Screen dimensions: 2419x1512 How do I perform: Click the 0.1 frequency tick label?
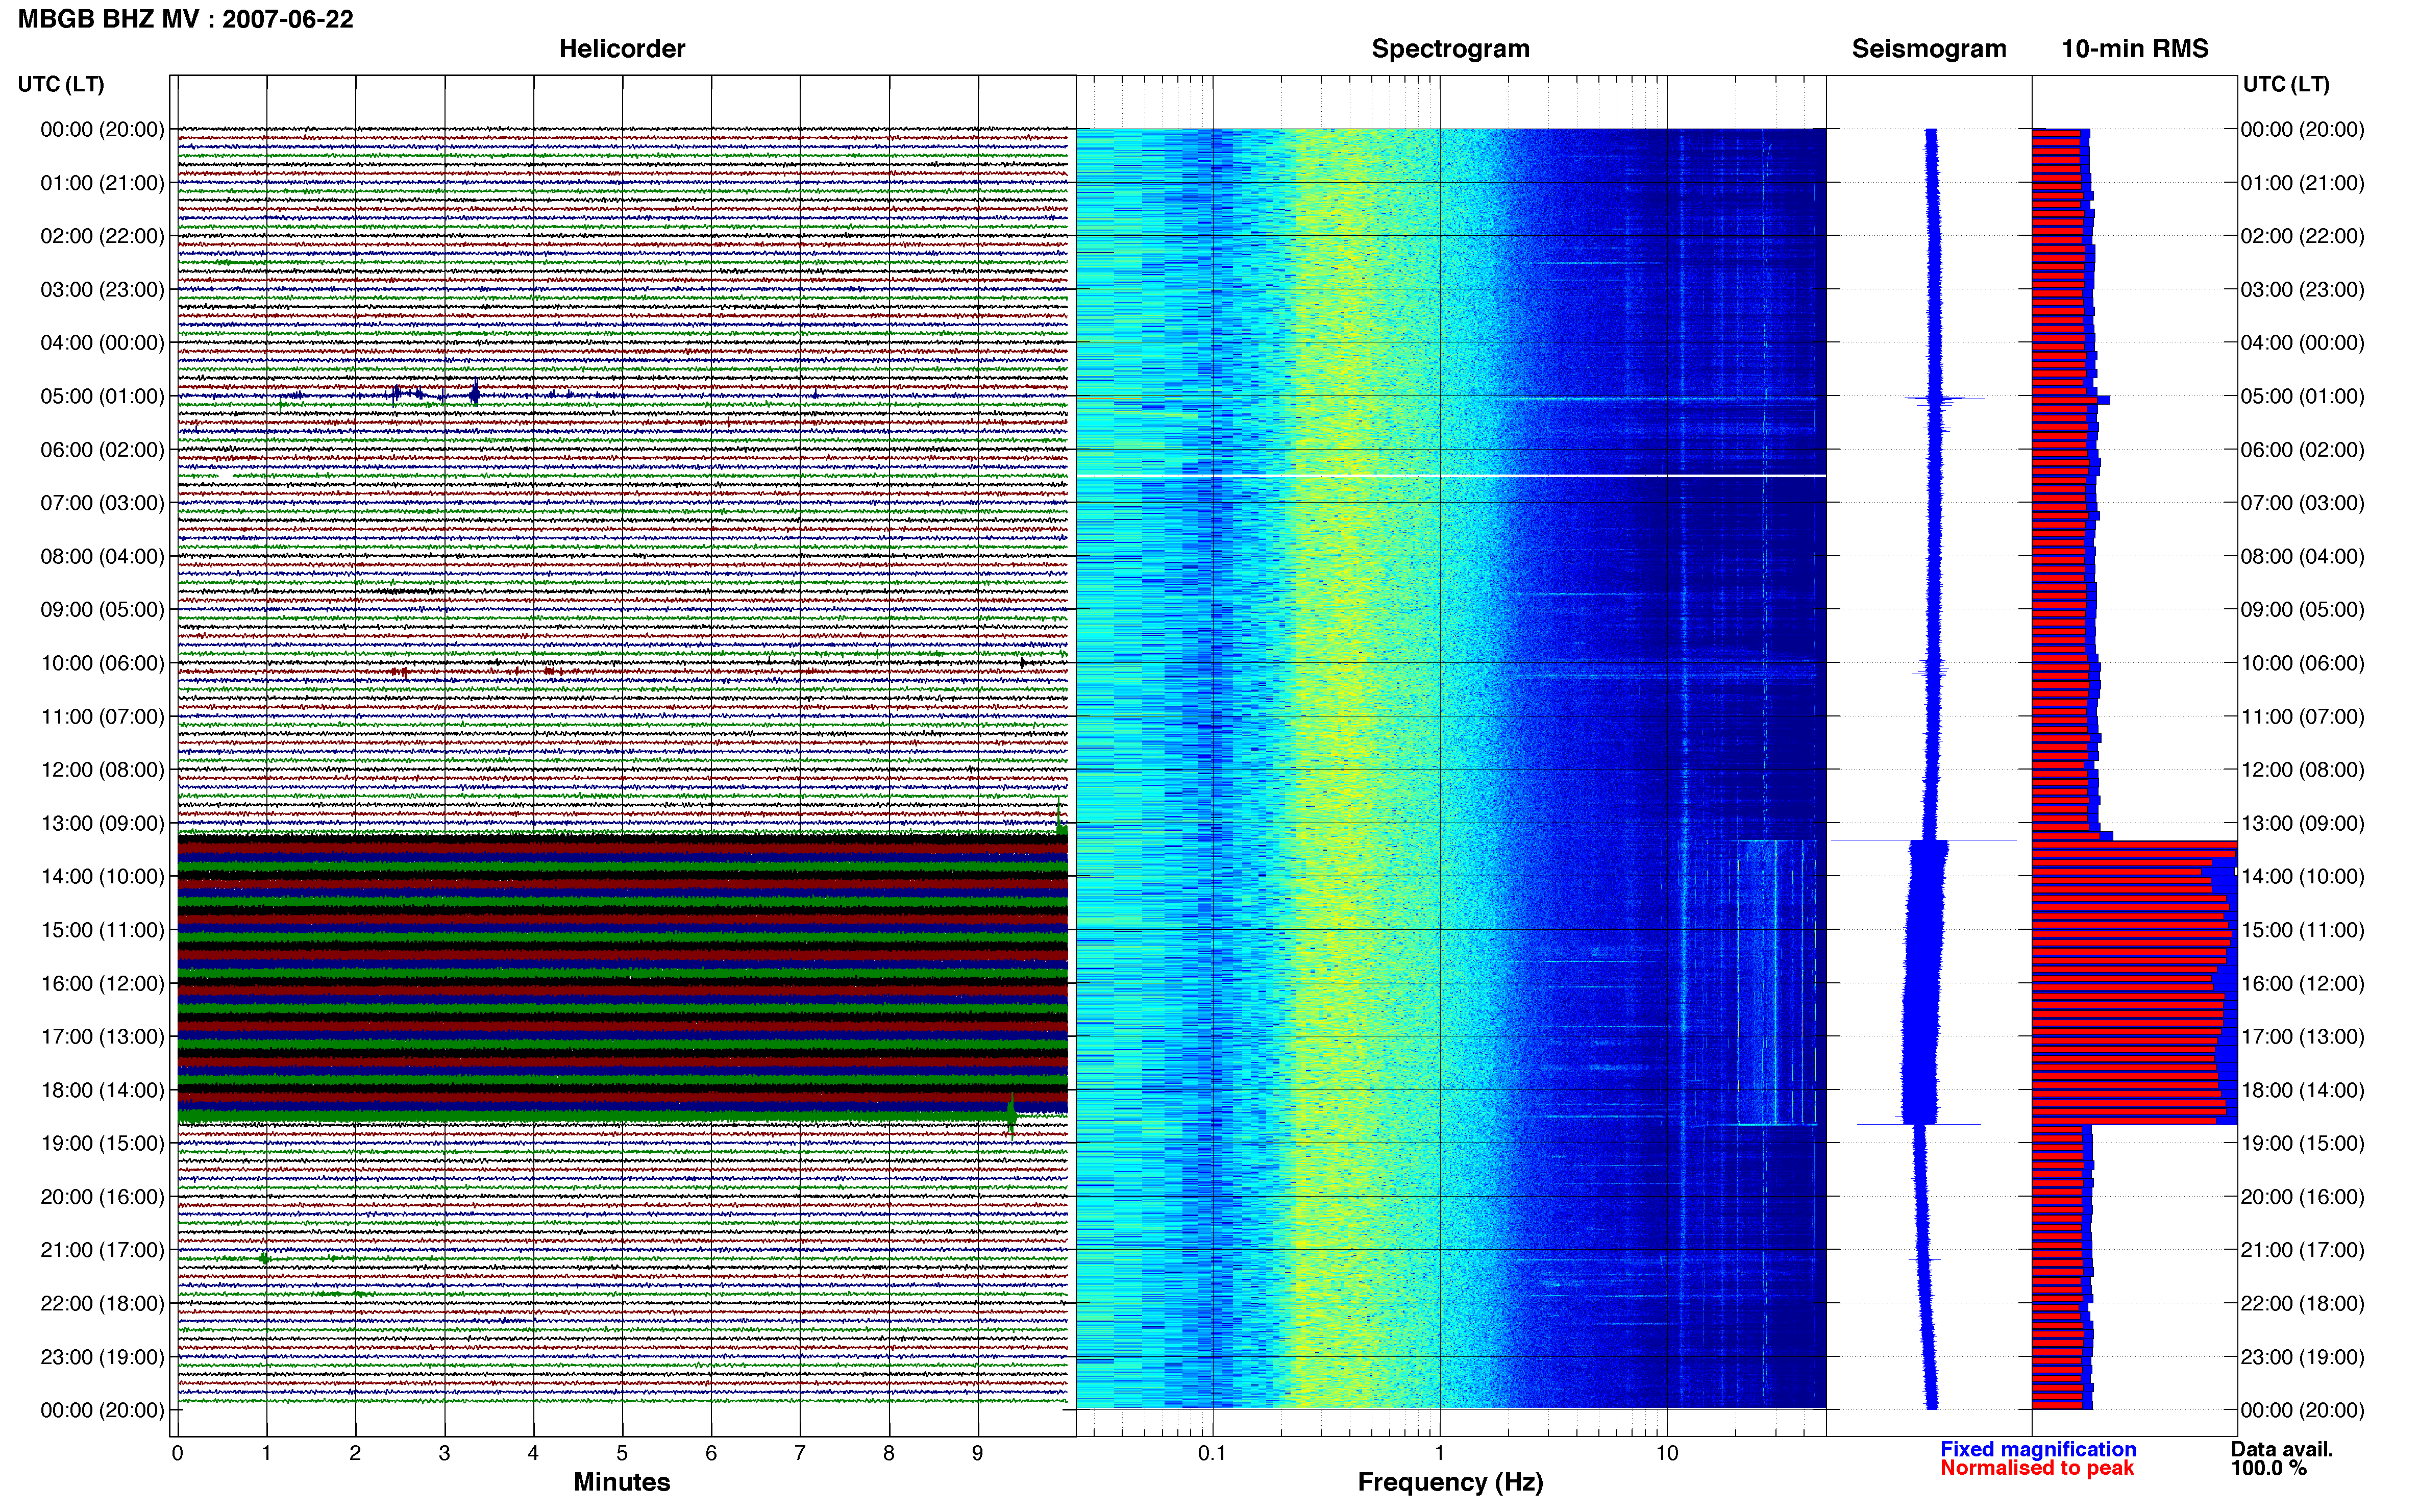(1212, 1453)
